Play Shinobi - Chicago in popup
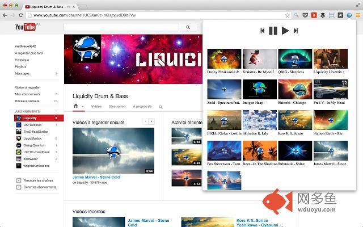The width and height of the screenshot is (363, 227). (295, 90)
